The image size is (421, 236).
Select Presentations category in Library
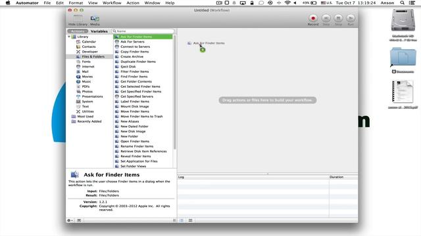pyautogui.click(x=92, y=96)
